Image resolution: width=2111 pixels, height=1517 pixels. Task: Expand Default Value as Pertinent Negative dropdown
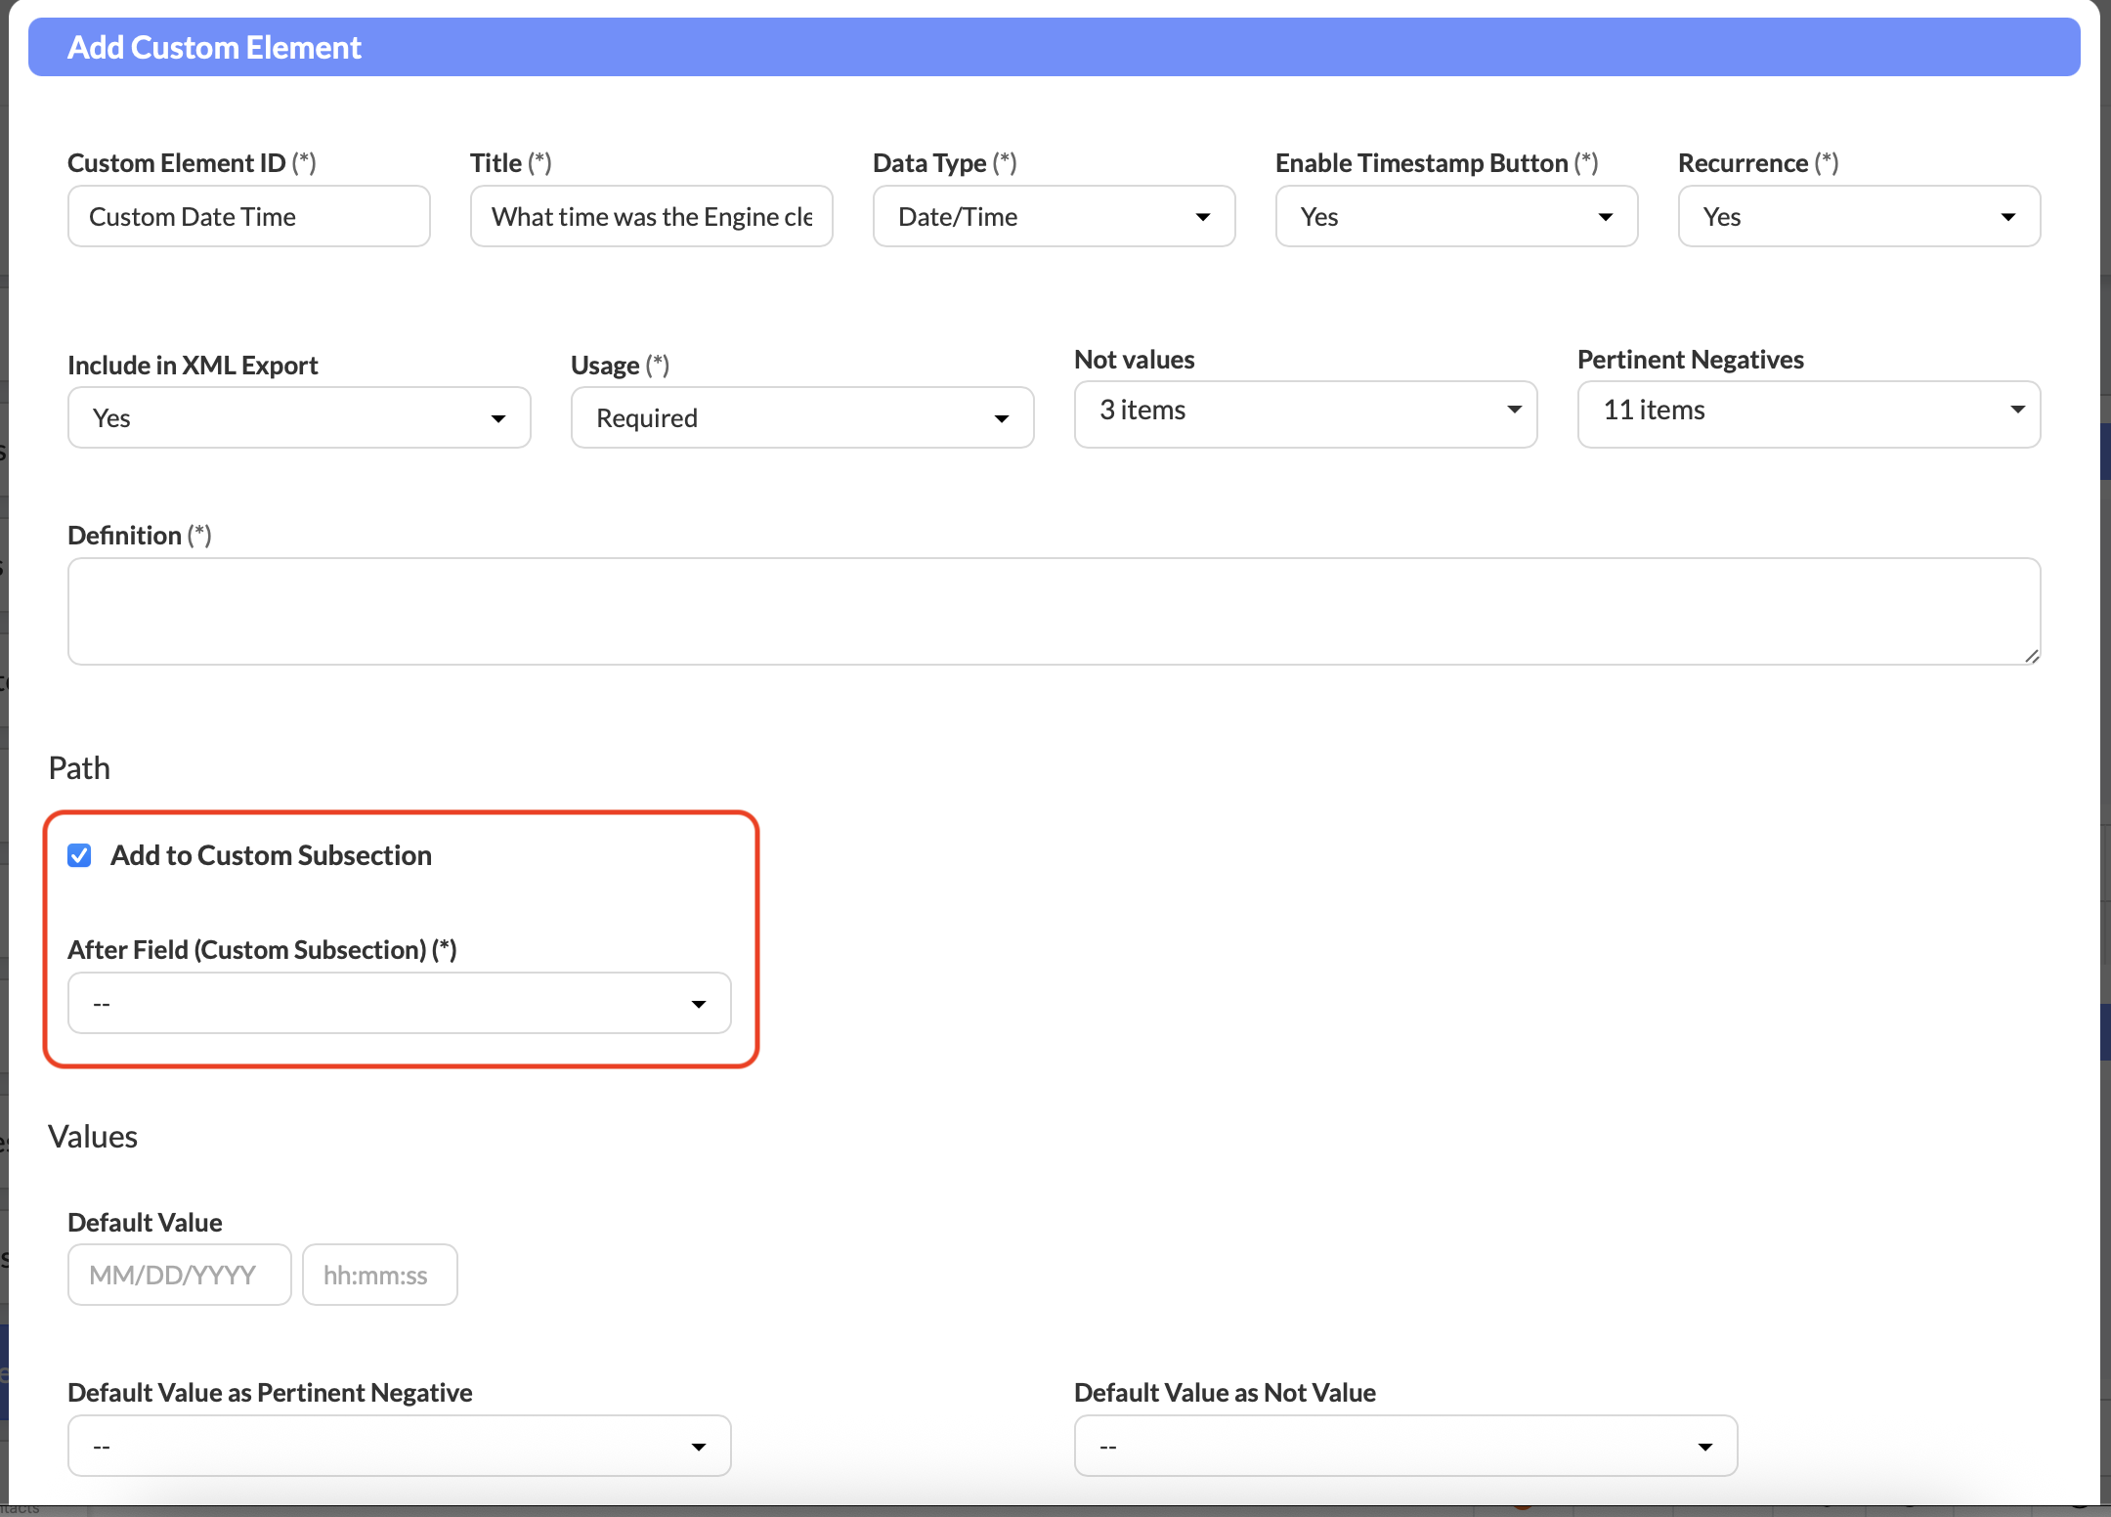point(399,1447)
